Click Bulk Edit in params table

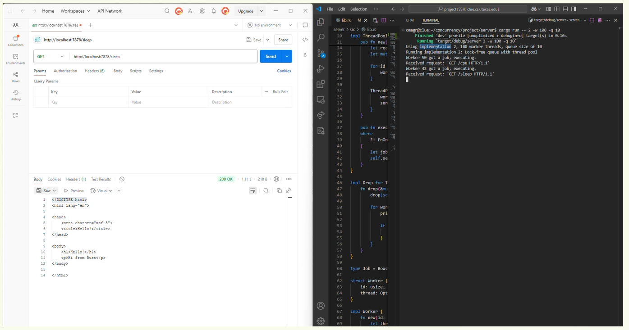[280, 92]
